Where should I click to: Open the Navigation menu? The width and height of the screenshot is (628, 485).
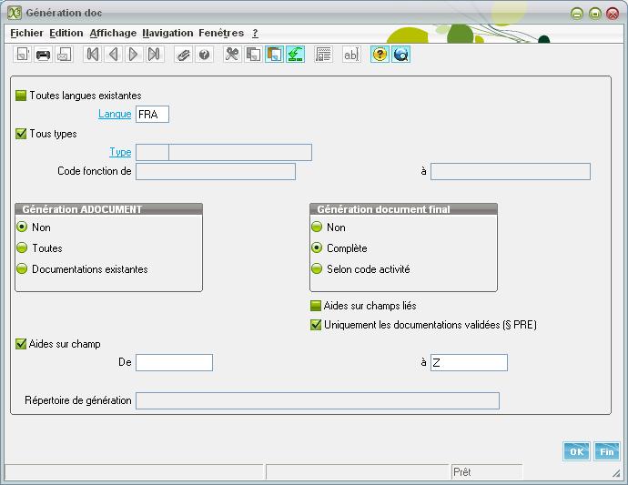coord(167,33)
